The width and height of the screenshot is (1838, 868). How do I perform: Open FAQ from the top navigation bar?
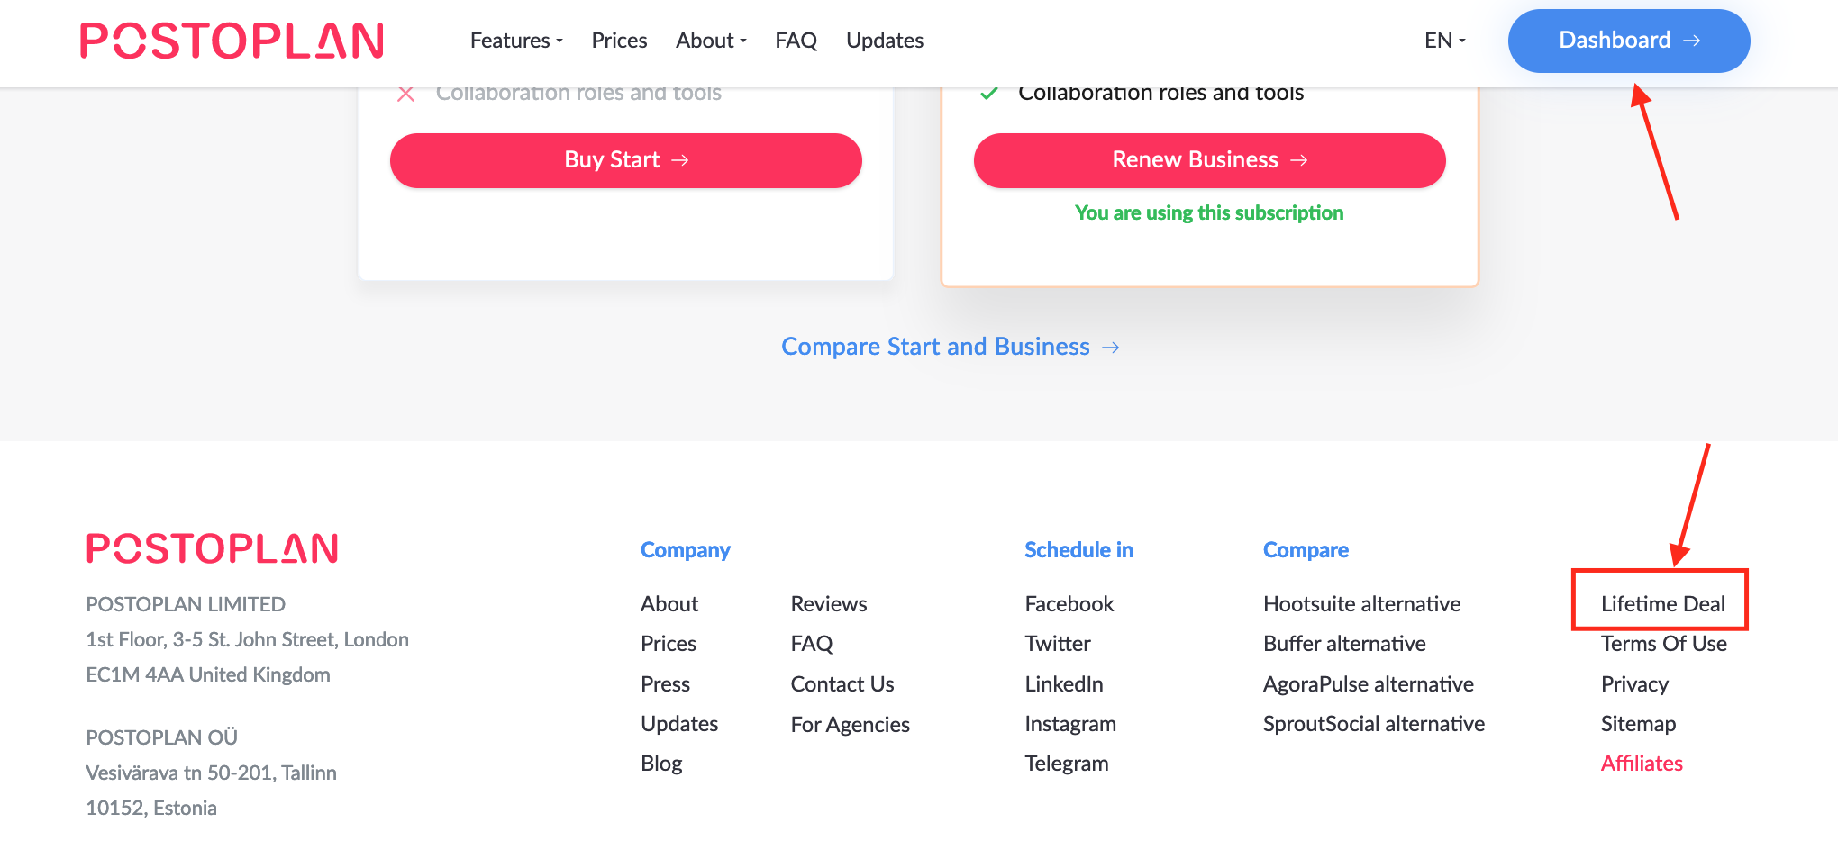[796, 41]
